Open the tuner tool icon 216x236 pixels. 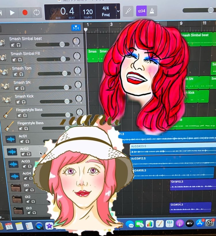[128, 11]
